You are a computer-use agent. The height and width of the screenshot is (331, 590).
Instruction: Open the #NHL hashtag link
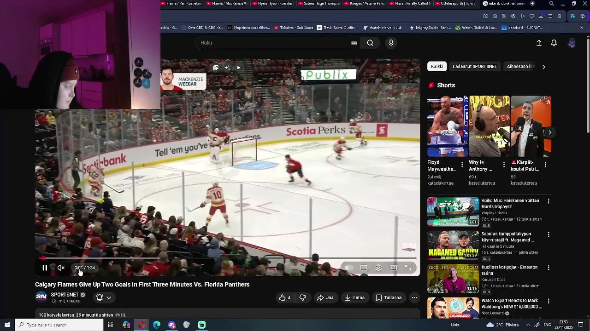point(120,315)
